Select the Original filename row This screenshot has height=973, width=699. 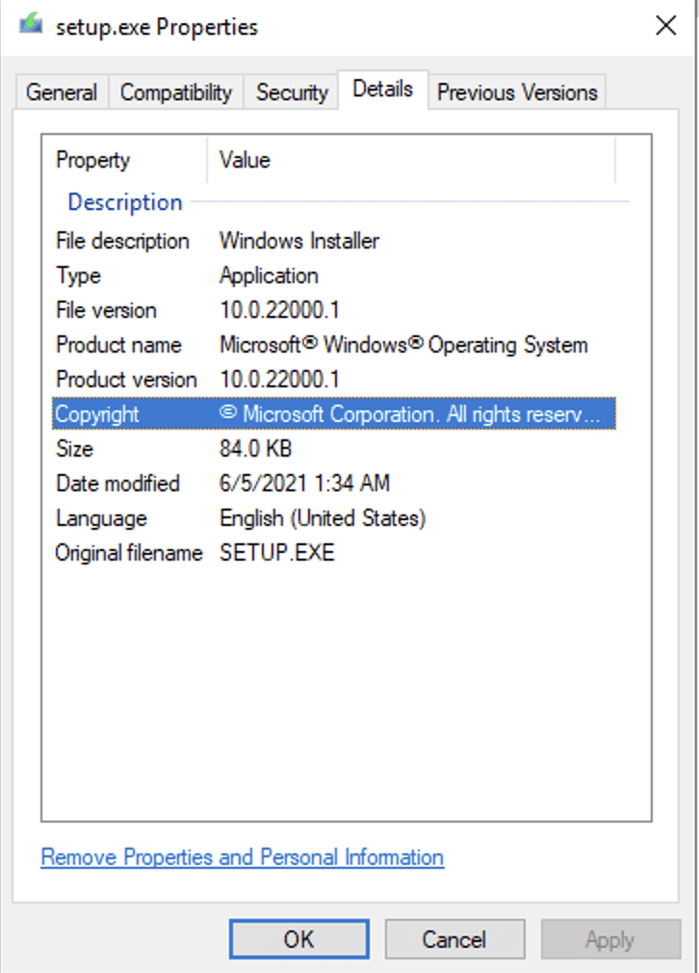click(x=129, y=553)
